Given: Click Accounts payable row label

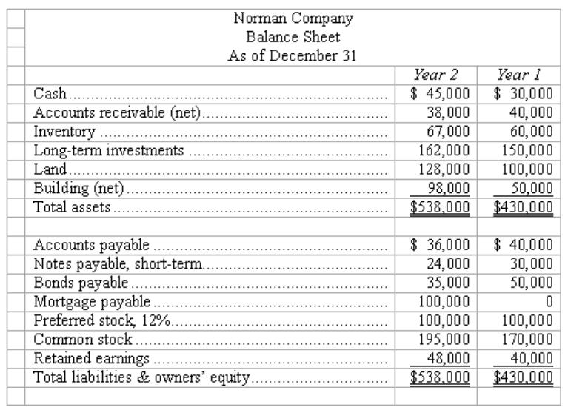Looking at the screenshot, I should click(91, 245).
